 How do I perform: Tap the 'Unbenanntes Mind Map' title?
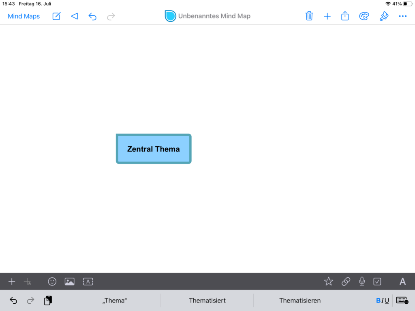(x=214, y=16)
